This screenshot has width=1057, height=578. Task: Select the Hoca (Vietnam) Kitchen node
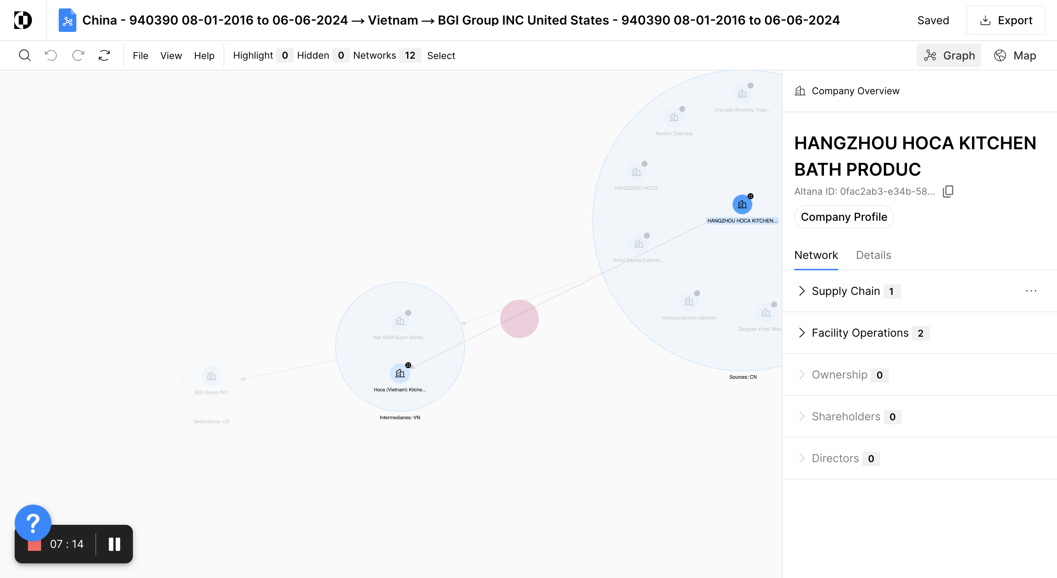[x=400, y=373]
